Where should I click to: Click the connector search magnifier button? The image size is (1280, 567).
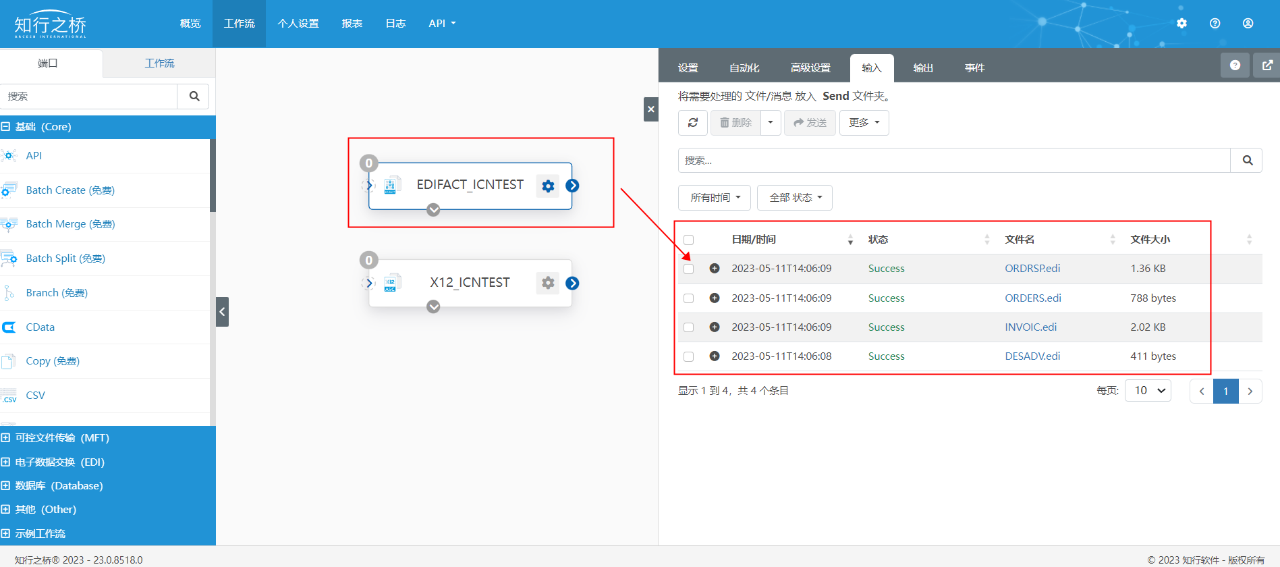coord(194,96)
